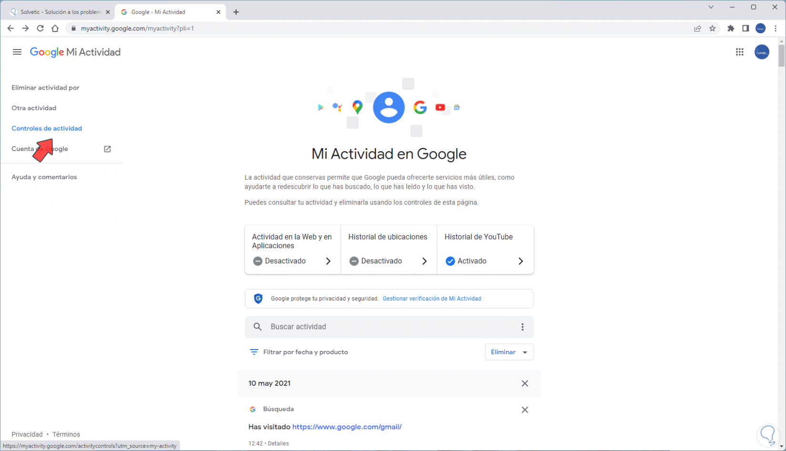Open the Chrome profile in the toolbar
Screen dimensions: 786x451
point(761,28)
